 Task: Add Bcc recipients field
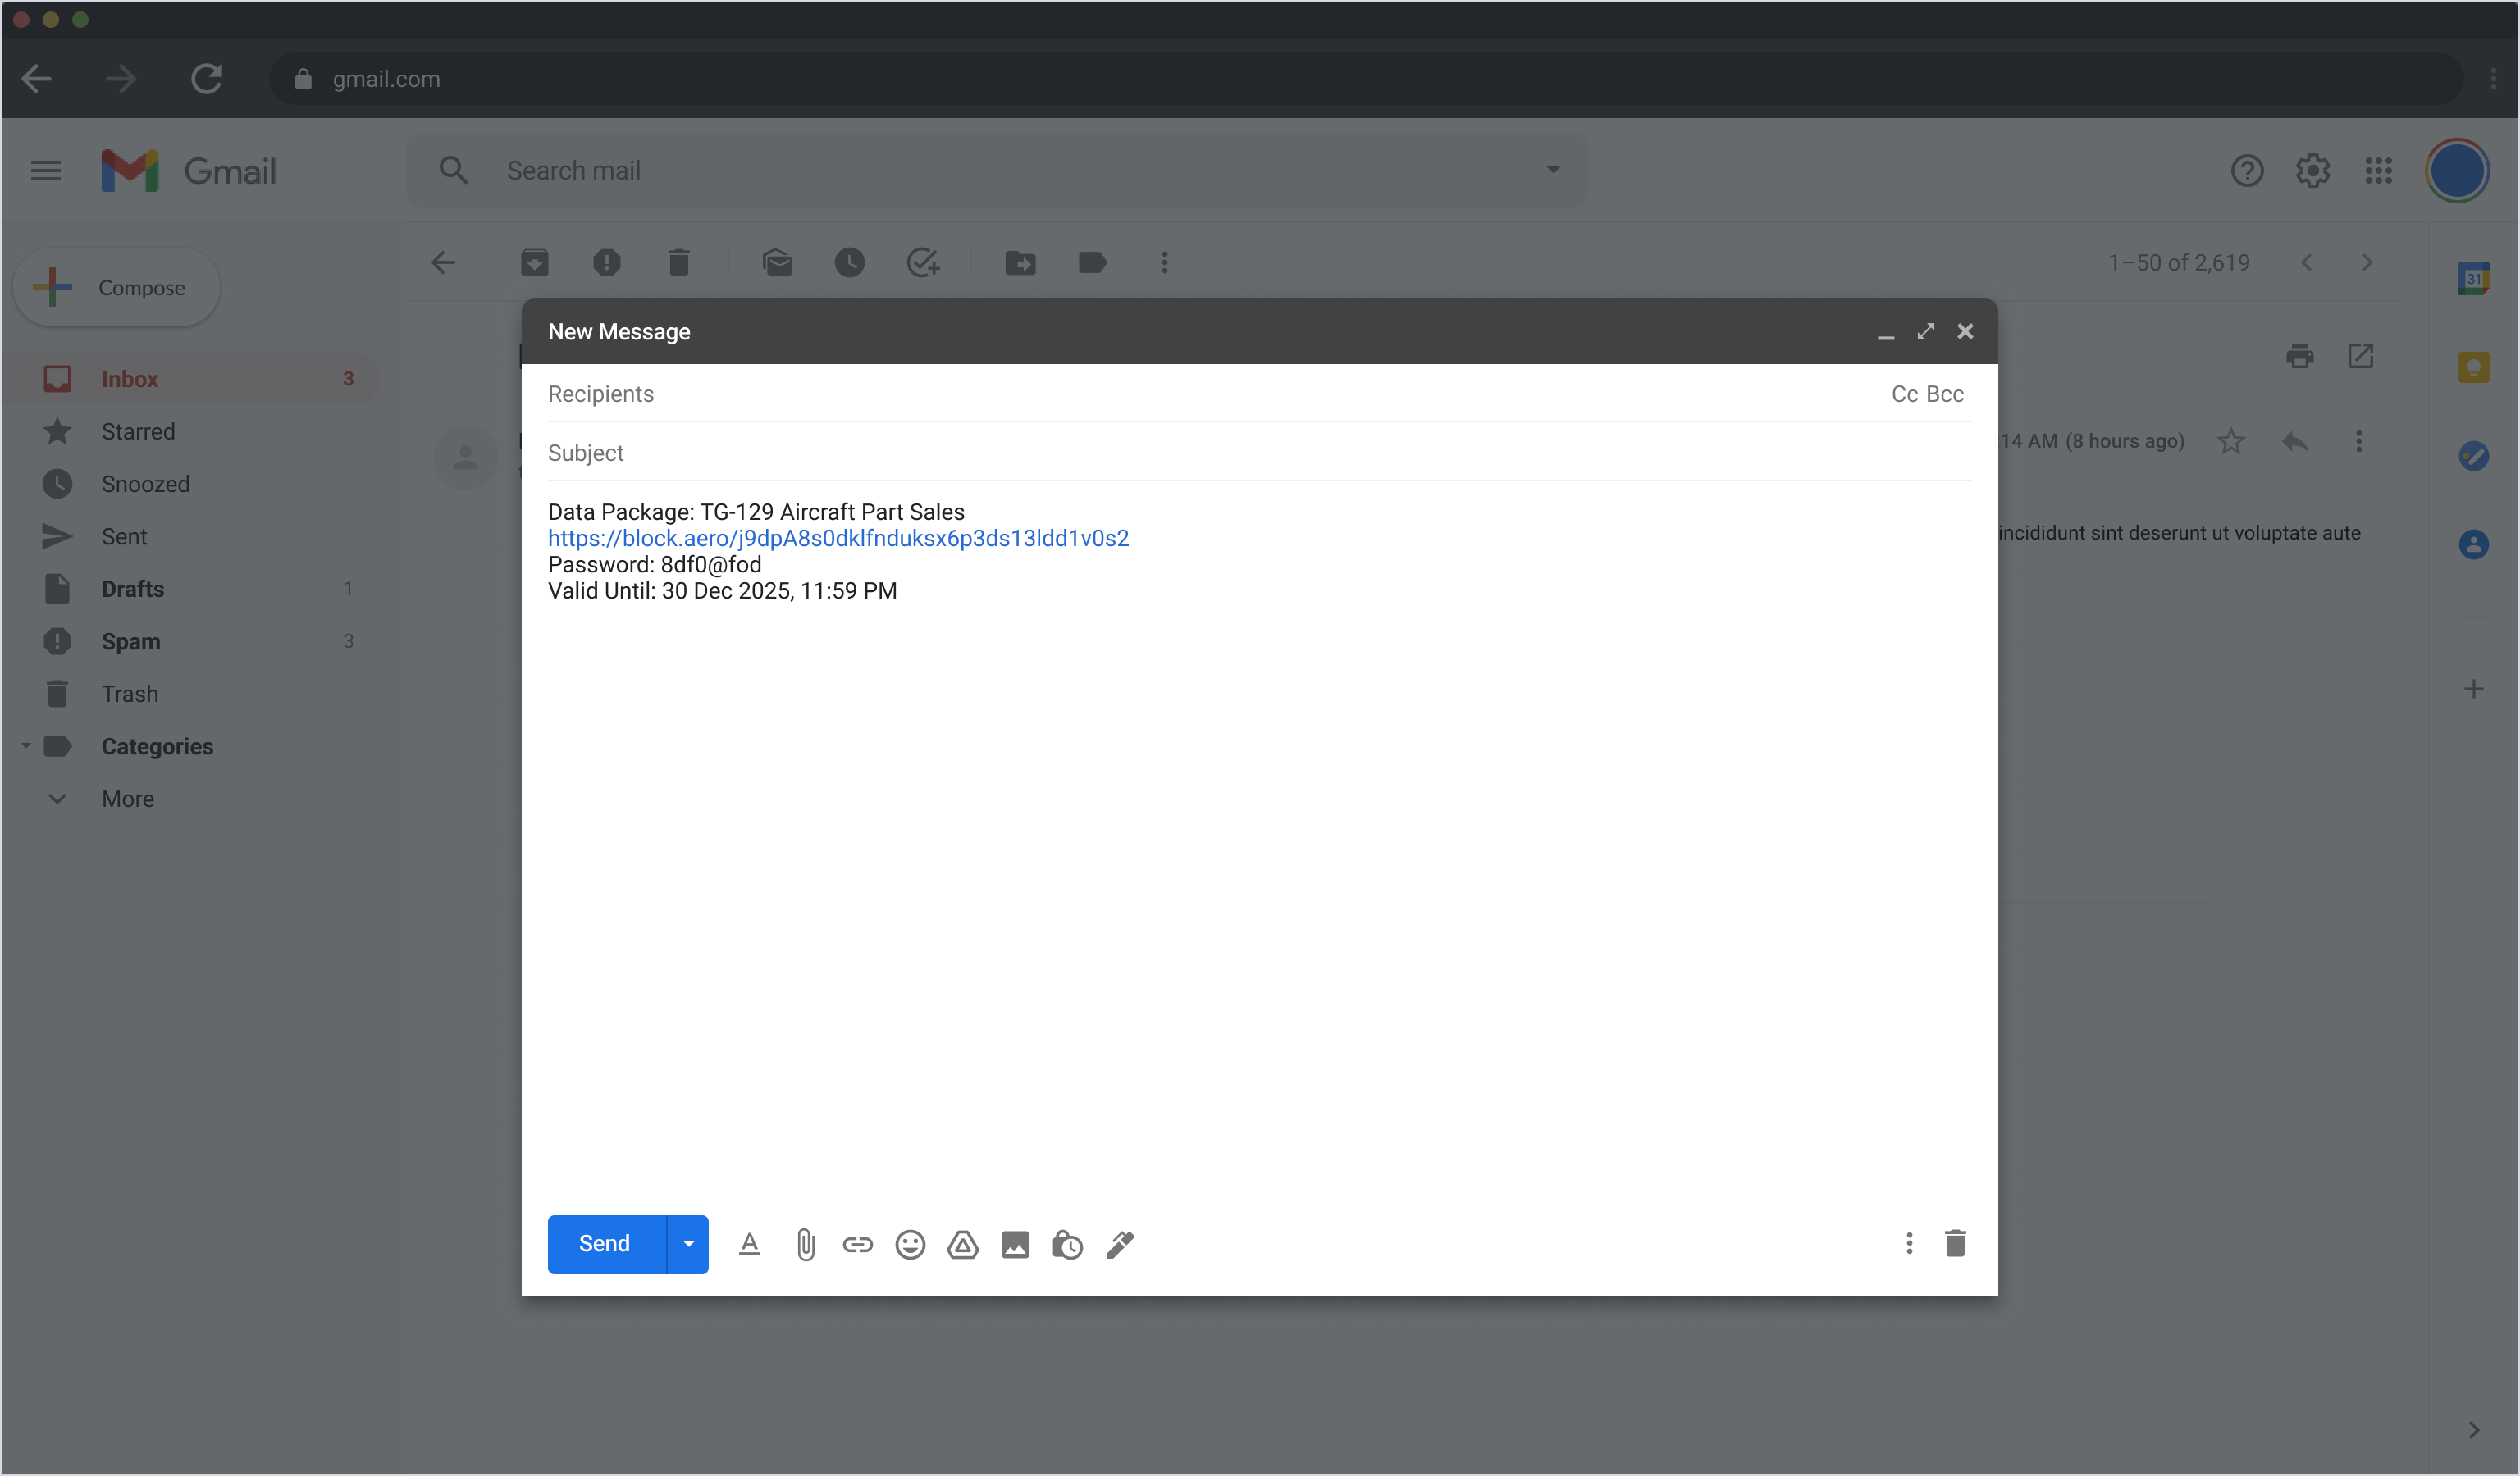coord(1945,394)
